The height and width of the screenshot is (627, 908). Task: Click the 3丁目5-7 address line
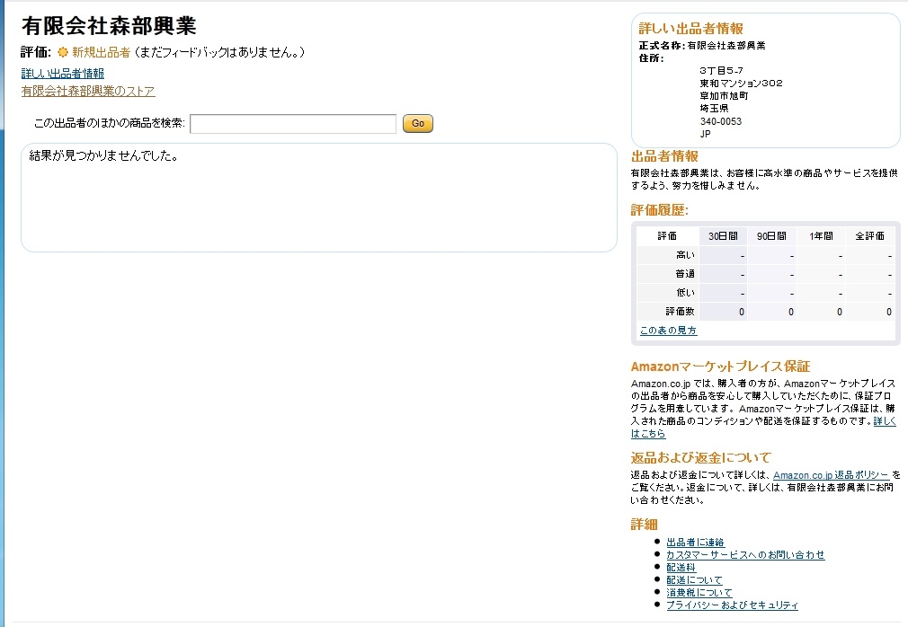coord(722,71)
